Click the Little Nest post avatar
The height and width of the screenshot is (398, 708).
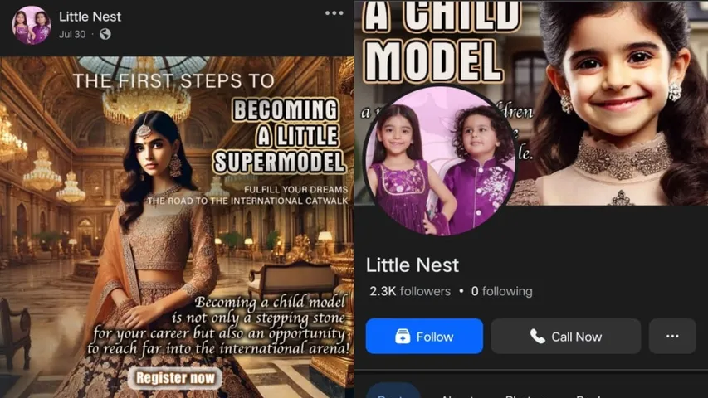(x=32, y=25)
